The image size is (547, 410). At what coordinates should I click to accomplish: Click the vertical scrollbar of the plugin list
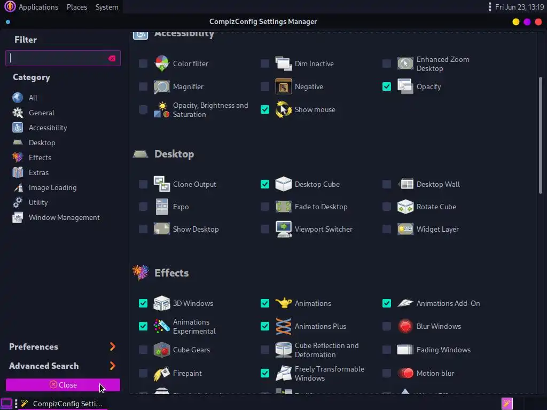[541, 135]
